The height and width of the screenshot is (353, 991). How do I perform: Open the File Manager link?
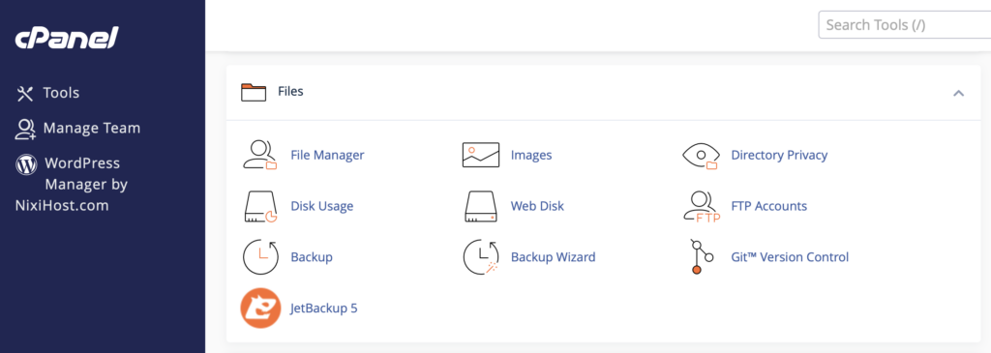(x=327, y=155)
